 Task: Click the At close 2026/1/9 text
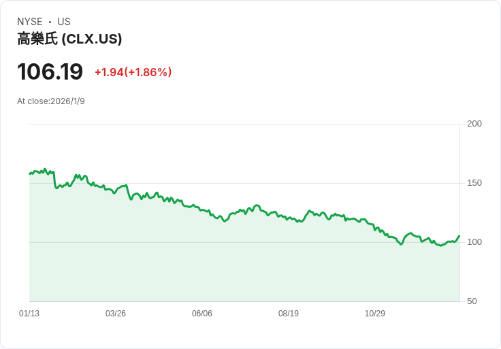pyautogui.click(x=51, y=101)
